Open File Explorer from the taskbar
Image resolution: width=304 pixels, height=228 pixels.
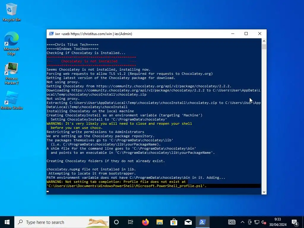point(159,222)
